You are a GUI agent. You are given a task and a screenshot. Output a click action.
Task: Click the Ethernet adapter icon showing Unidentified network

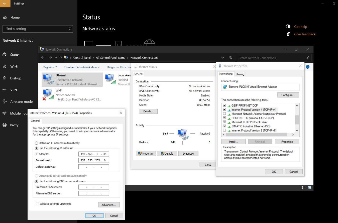[x=48, y=79]
